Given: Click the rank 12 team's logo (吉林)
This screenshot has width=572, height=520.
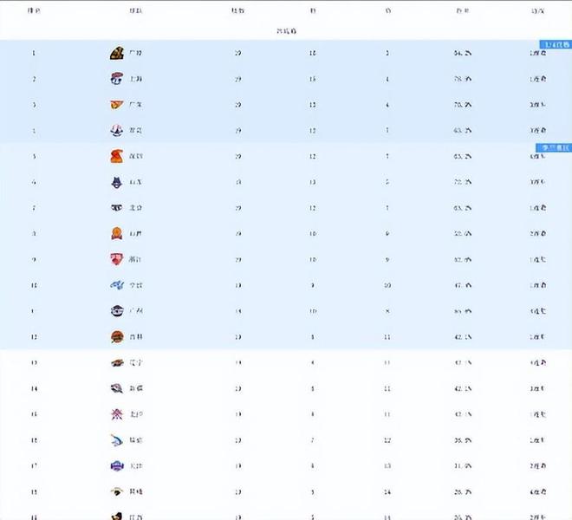Looking at the screenshot, I should pos(117,337).
